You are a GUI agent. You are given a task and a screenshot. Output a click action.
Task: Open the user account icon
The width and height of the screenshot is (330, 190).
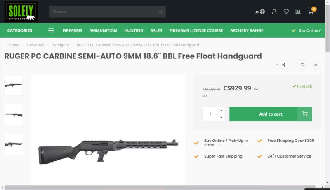(x=274, y=12)
